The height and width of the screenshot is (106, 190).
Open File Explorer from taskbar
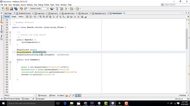72,103
